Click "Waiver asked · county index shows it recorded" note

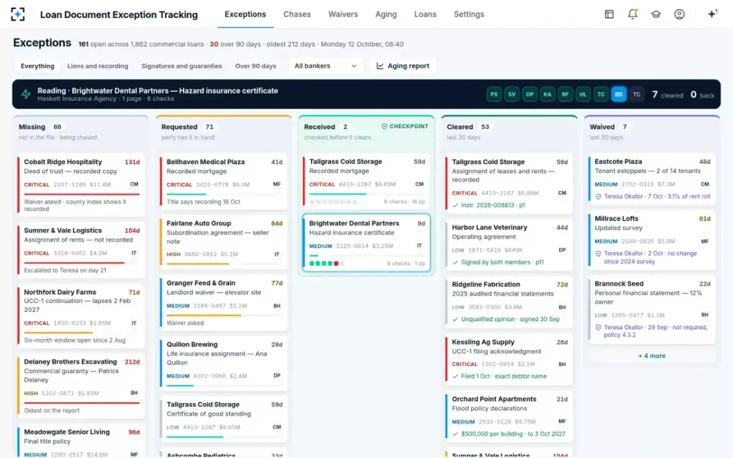75,205
